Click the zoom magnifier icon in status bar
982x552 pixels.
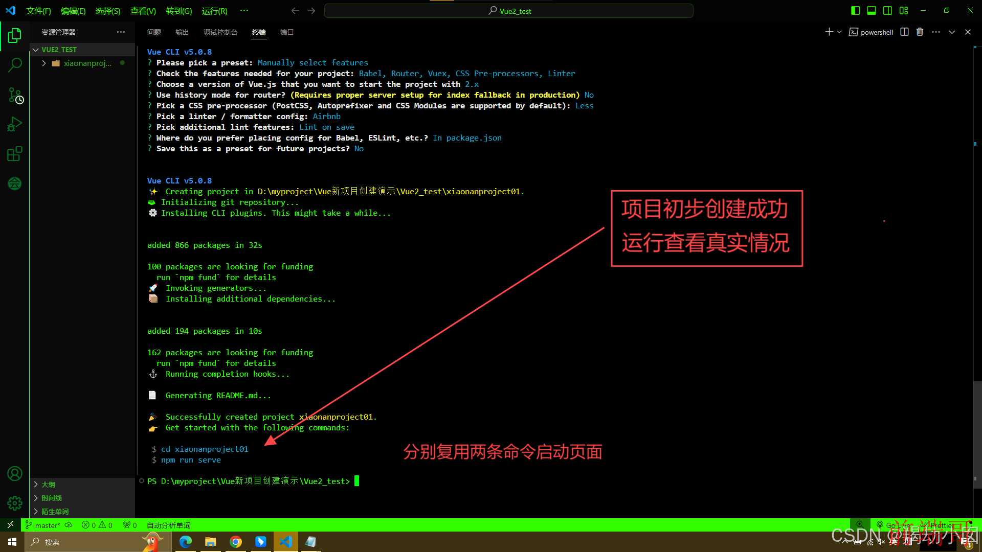click(x=860, y=524)
